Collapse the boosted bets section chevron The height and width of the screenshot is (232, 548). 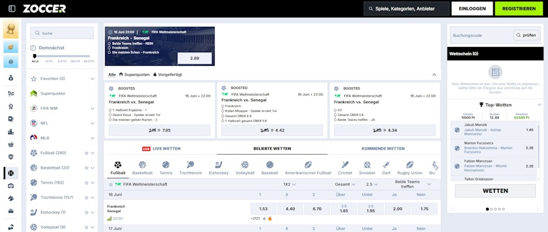434,75
